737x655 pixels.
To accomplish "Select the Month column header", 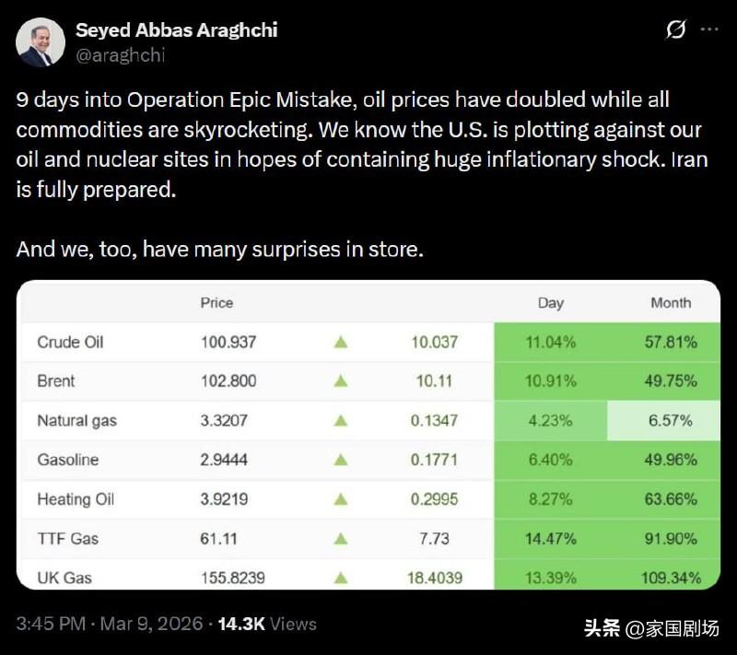I will tap(670, 302).
